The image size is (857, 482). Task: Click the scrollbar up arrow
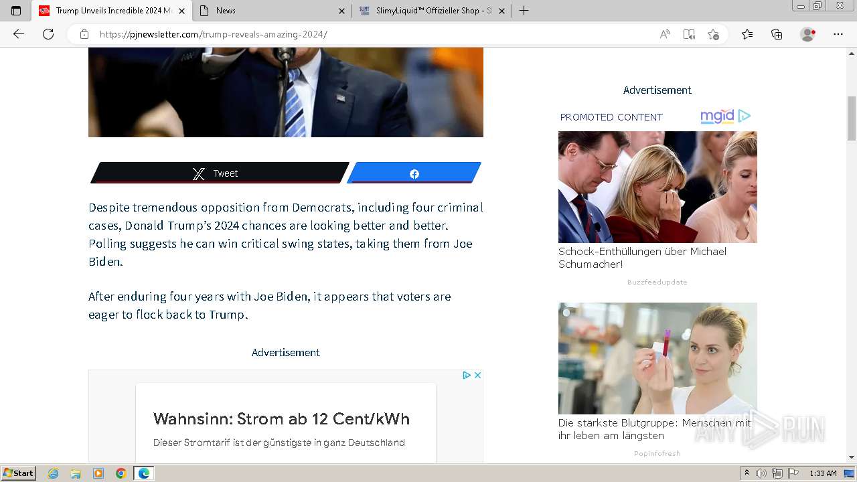pyautogui.click(x=852, y=53)
